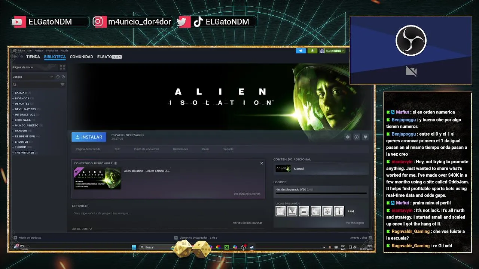Go forward with the Steam forward arrow
Screen dimensions: 479x269
[22, 57]
